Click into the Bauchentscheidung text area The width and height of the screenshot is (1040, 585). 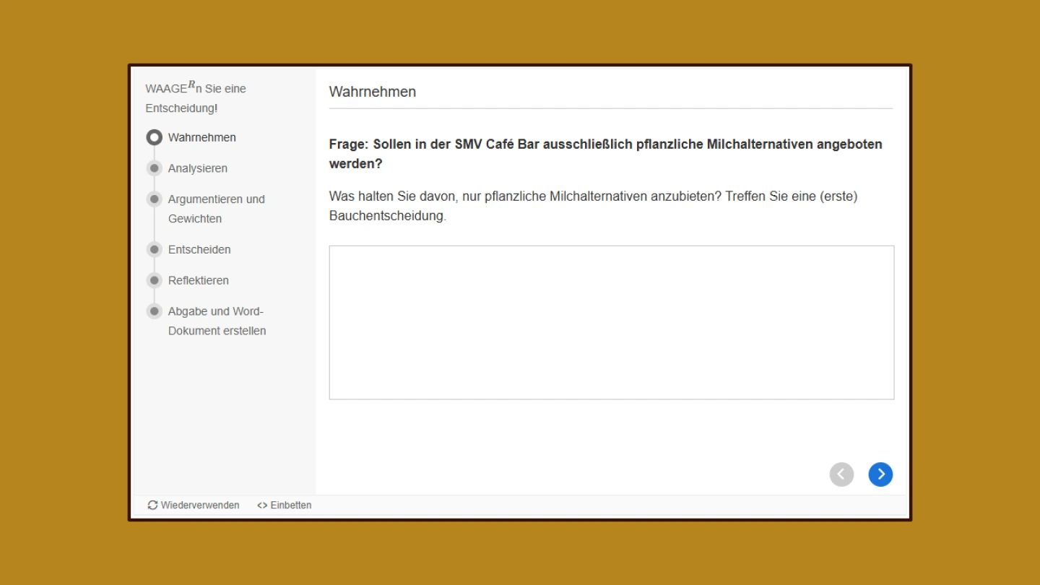point(611,322)
